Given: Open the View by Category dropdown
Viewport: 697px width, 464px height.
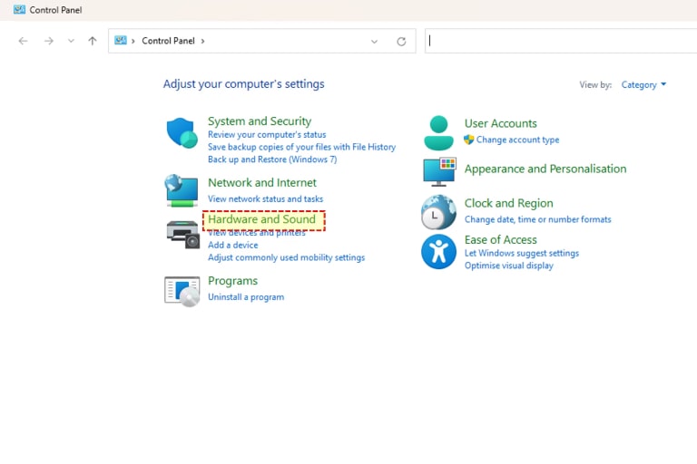Looking at the screenshot, I should coord(643,85).
